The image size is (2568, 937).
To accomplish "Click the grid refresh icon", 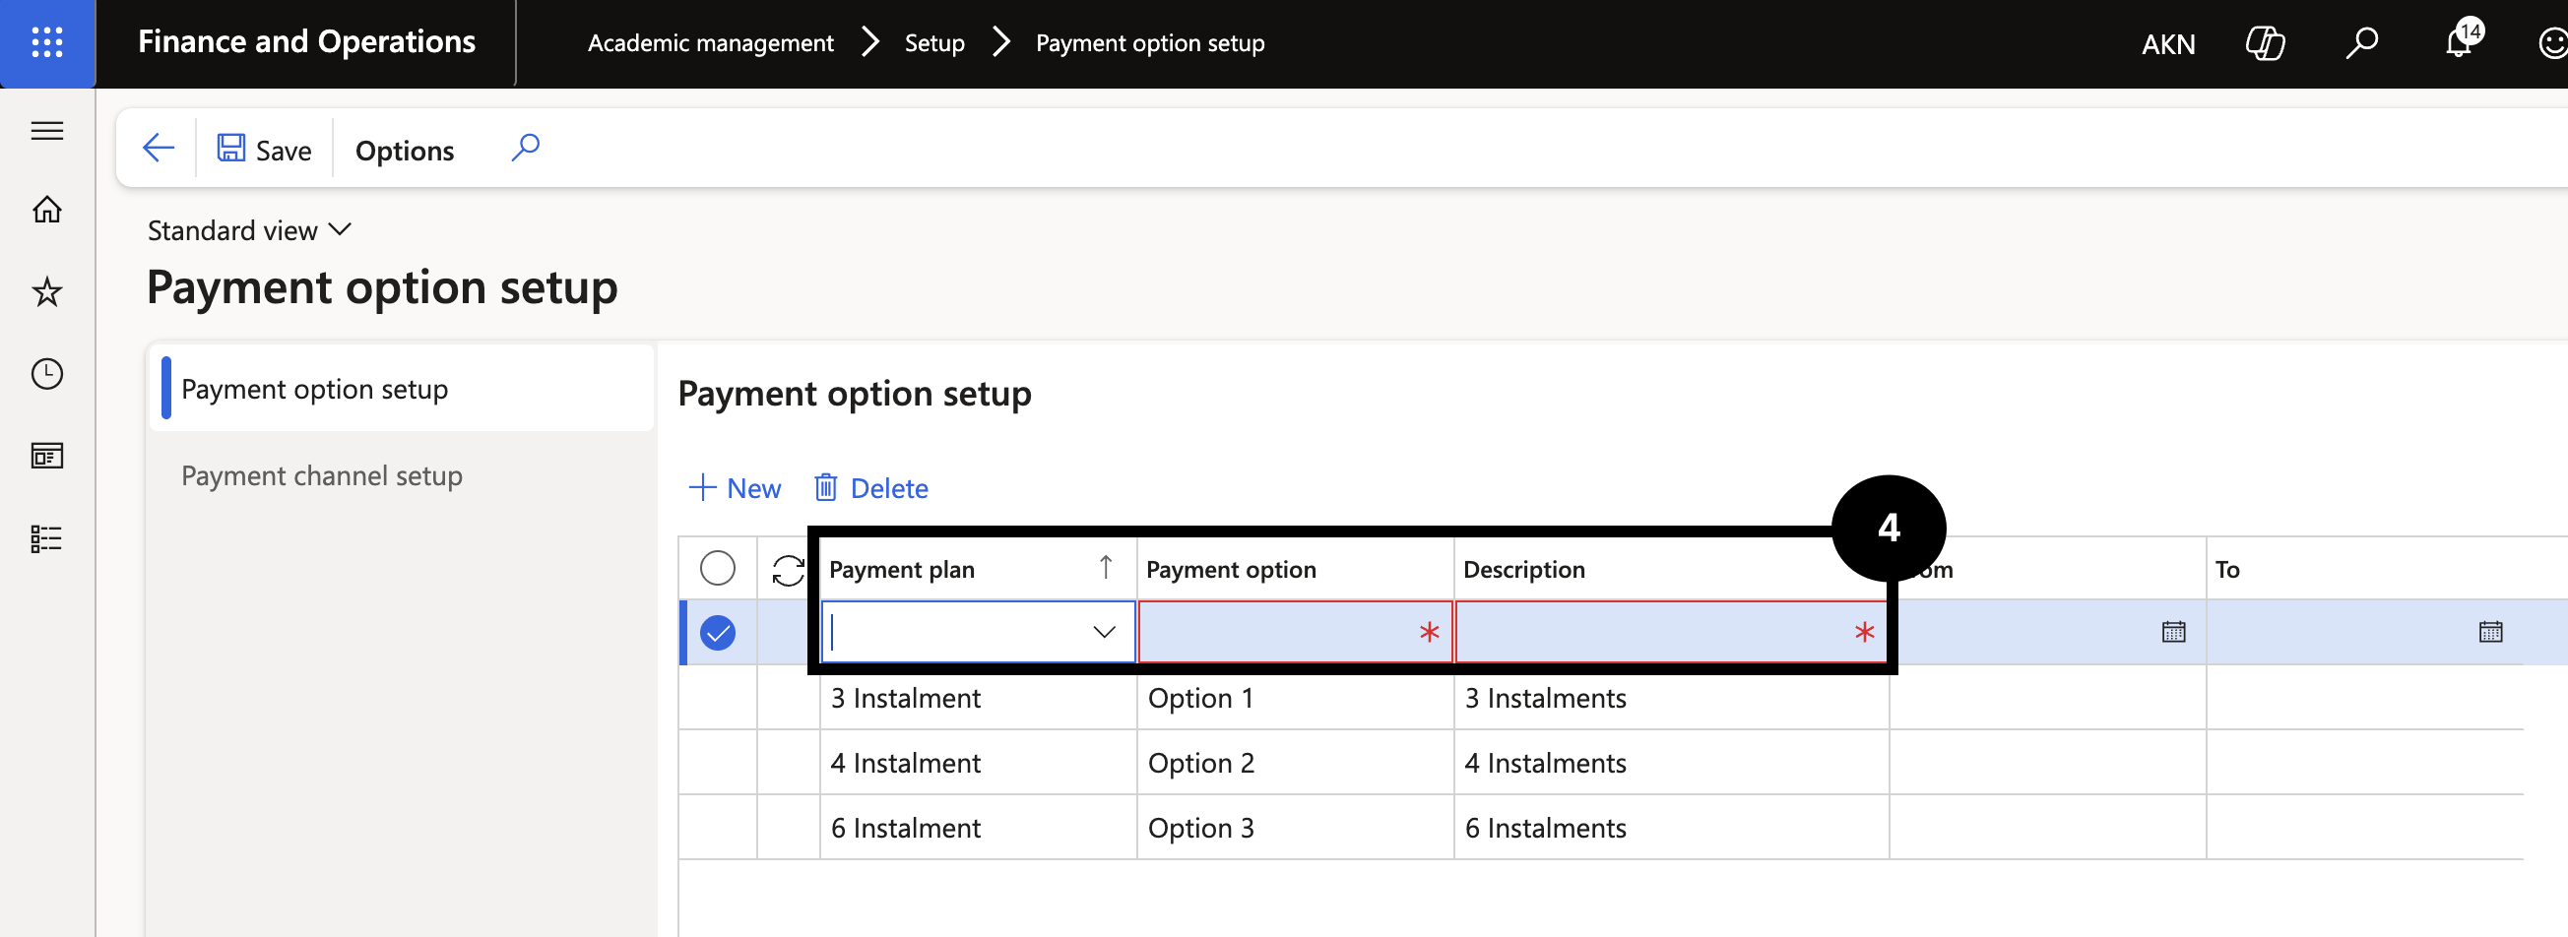I will (788, 569).
